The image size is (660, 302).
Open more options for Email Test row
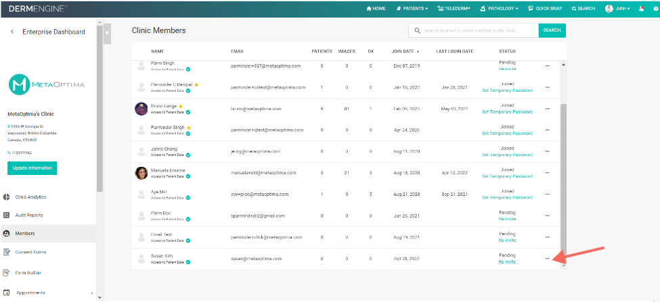click(547, 237)
